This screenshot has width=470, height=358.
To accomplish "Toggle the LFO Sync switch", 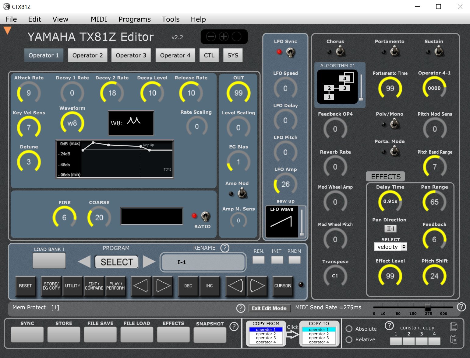I will pyautogui.click(x=291, y=52).
